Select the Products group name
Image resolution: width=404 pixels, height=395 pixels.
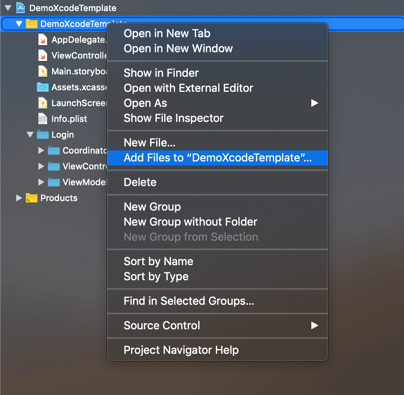[x=59, y=198]
